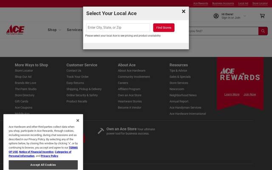This screenshot has width=272, height=170.
Task: Open Shop Our Ad footer link
Action: 23,76
